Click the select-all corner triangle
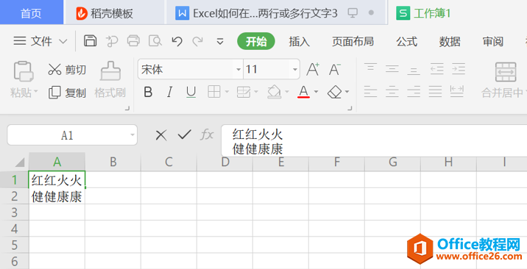This screenshot has width=527, height=269. pos(19,162)
